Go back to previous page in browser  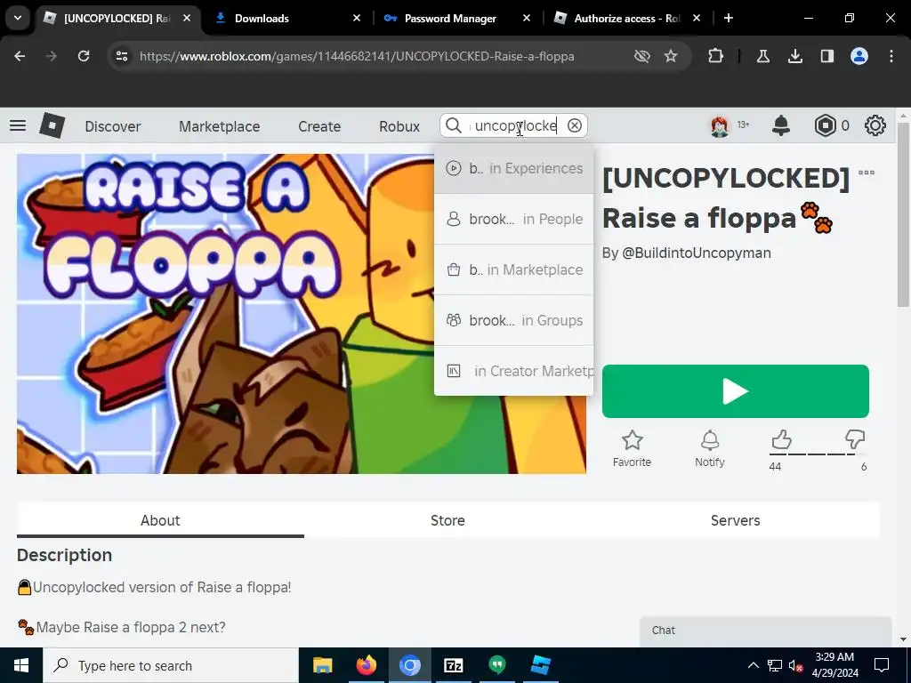20,56
